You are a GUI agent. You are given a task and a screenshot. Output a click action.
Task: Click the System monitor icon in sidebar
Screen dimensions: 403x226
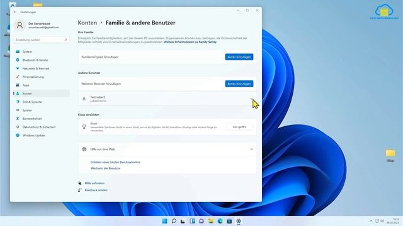18,51
